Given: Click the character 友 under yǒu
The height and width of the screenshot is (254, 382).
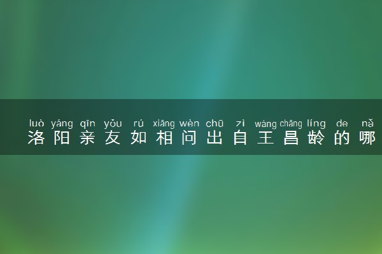Looking at the screenshot, I should (113, 138).
